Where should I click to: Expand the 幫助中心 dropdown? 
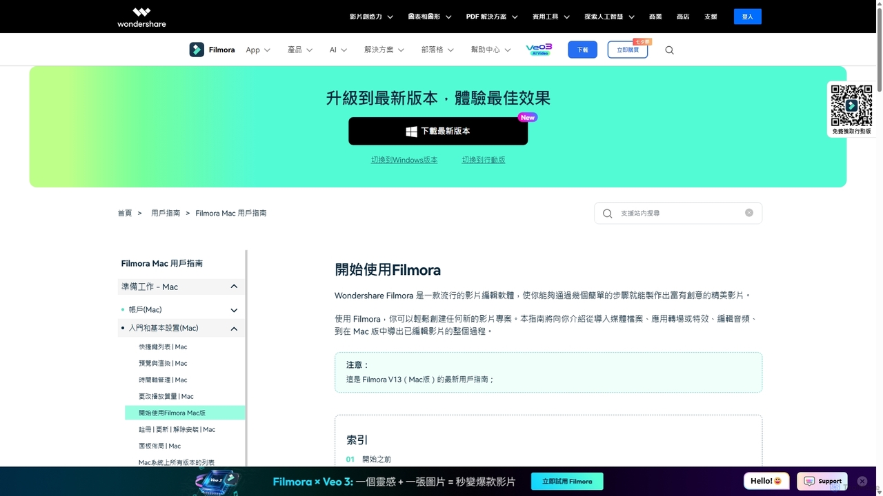[x=490, y=50]
